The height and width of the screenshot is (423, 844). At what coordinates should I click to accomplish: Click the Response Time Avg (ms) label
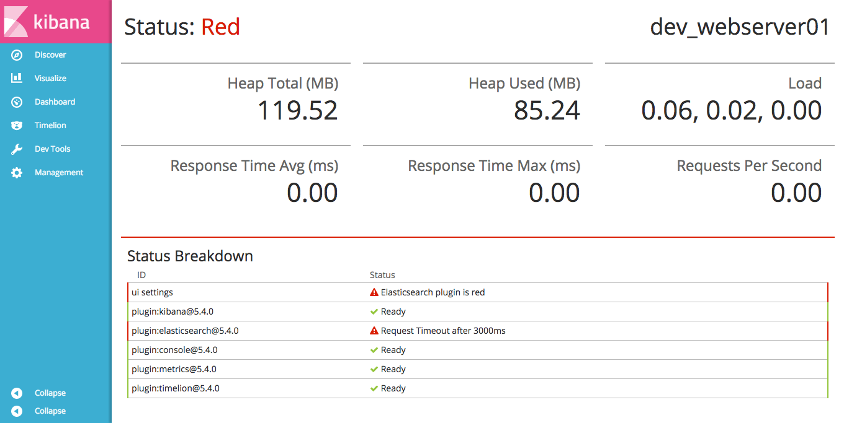coord(254,166)
